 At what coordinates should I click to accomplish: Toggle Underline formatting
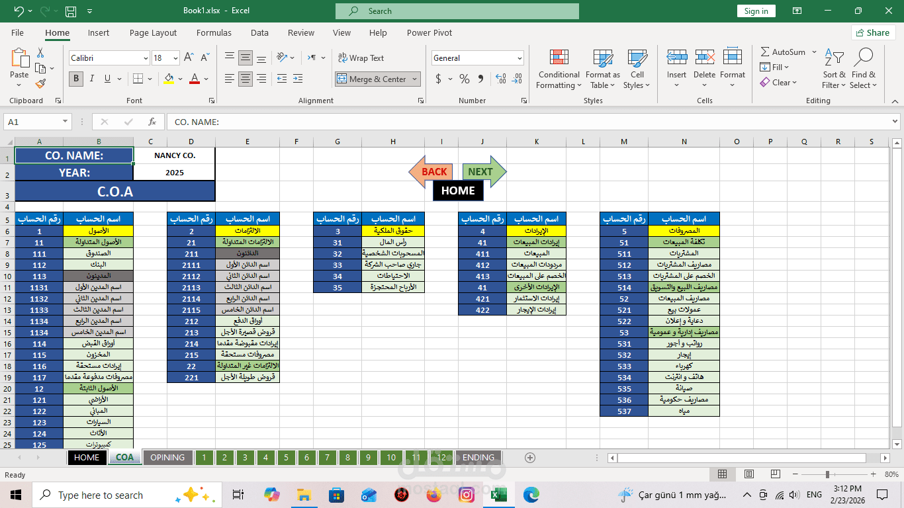pyautogui.click(x=107, y=79)
